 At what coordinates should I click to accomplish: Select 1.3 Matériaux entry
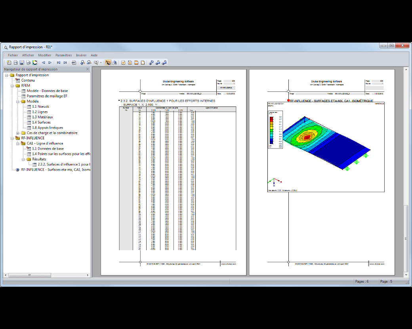[42, 117]
